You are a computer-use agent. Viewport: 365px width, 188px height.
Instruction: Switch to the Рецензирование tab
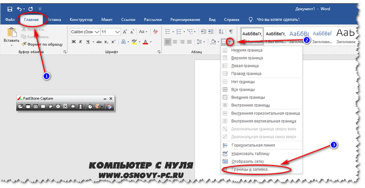tap(185, 19)
